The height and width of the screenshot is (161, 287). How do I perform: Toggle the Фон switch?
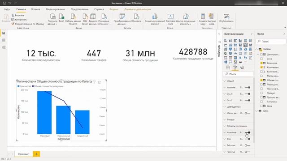click(x=248, y=139)
